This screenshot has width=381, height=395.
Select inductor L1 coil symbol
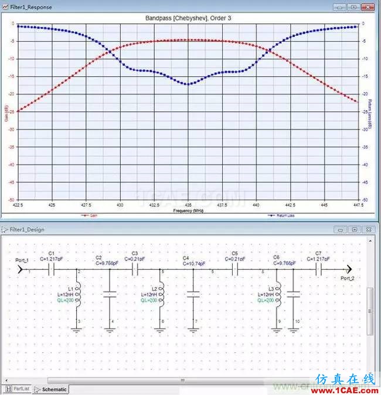click(x=77, y=294)
